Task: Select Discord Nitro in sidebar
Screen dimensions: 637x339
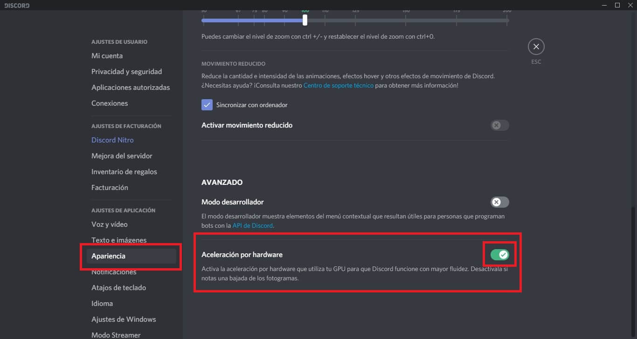Action: 112,140
